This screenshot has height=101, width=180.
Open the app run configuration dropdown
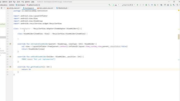pos(116,5)
